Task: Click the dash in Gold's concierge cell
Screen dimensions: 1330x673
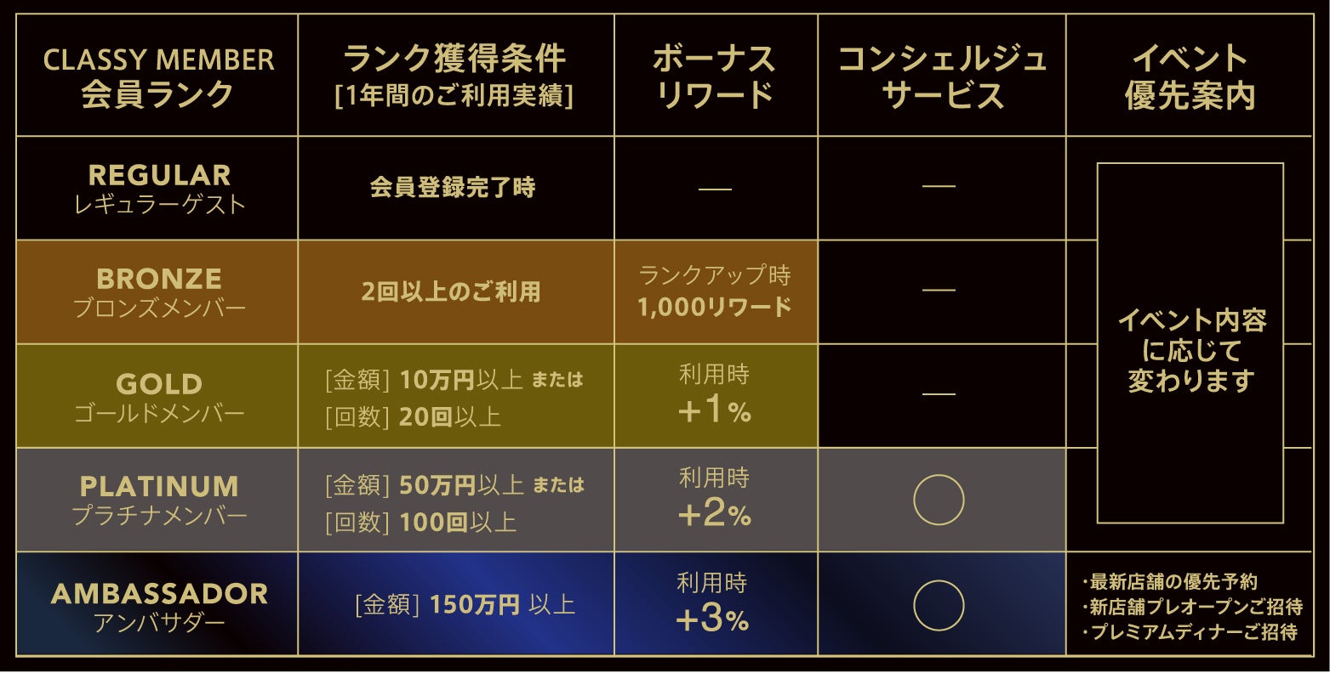Action: (x=939, y=394)
